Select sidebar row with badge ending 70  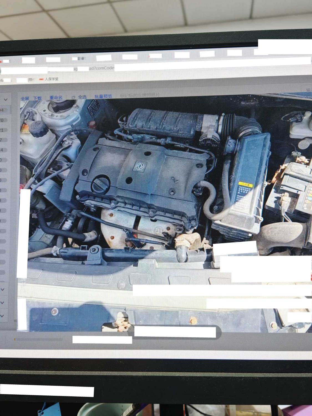coord(2,120)
